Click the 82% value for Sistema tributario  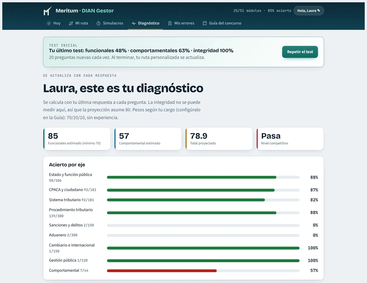pos(314,200)
